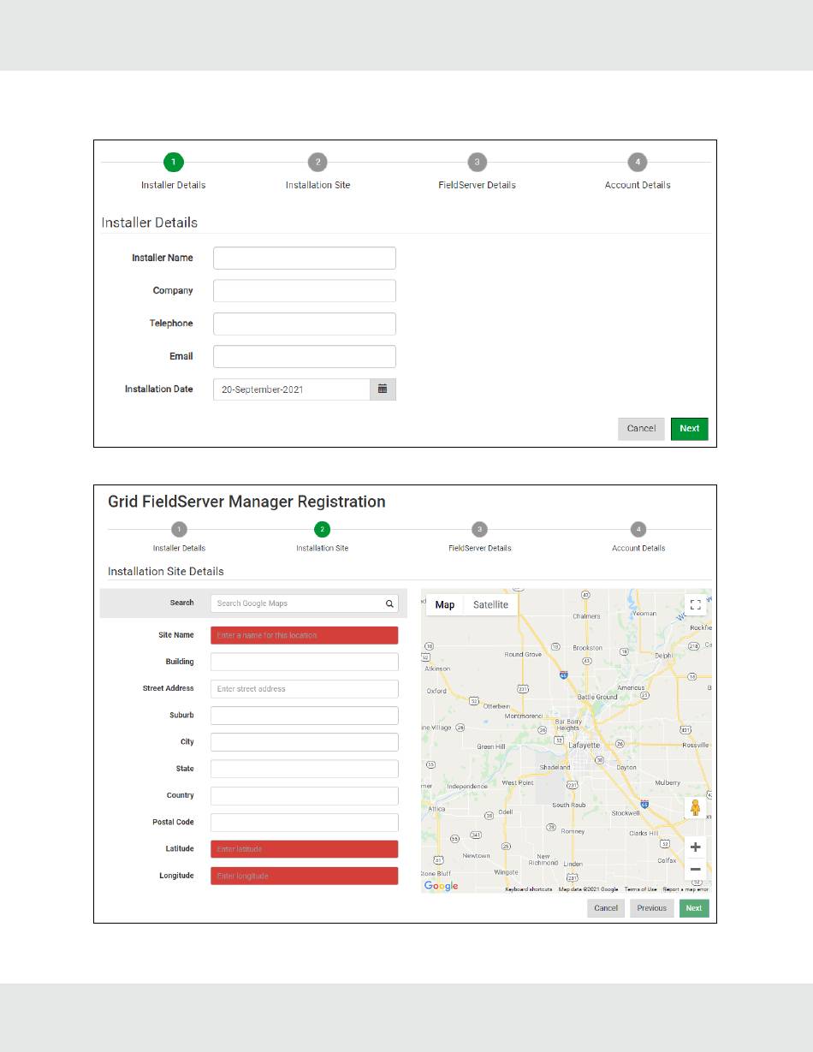
Task: Focus the Company field
Action: click(x=305, y=290)
